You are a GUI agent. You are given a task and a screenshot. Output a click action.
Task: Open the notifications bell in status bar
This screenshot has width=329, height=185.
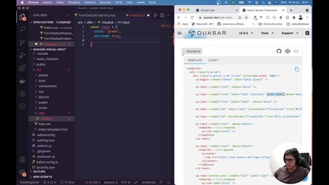pyautogui.click(x=169, y=182)
